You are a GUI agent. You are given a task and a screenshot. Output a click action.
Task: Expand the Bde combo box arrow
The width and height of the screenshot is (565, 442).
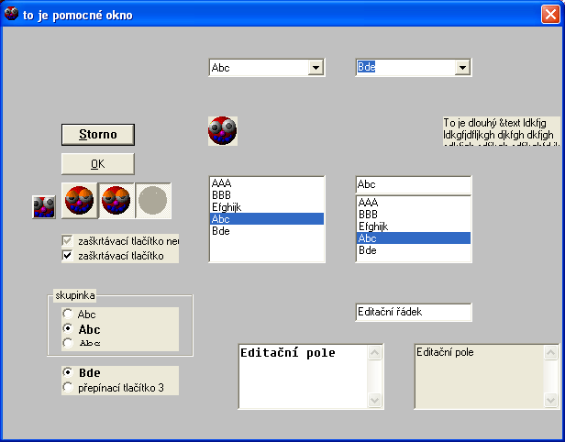click(x=462, y=68)
